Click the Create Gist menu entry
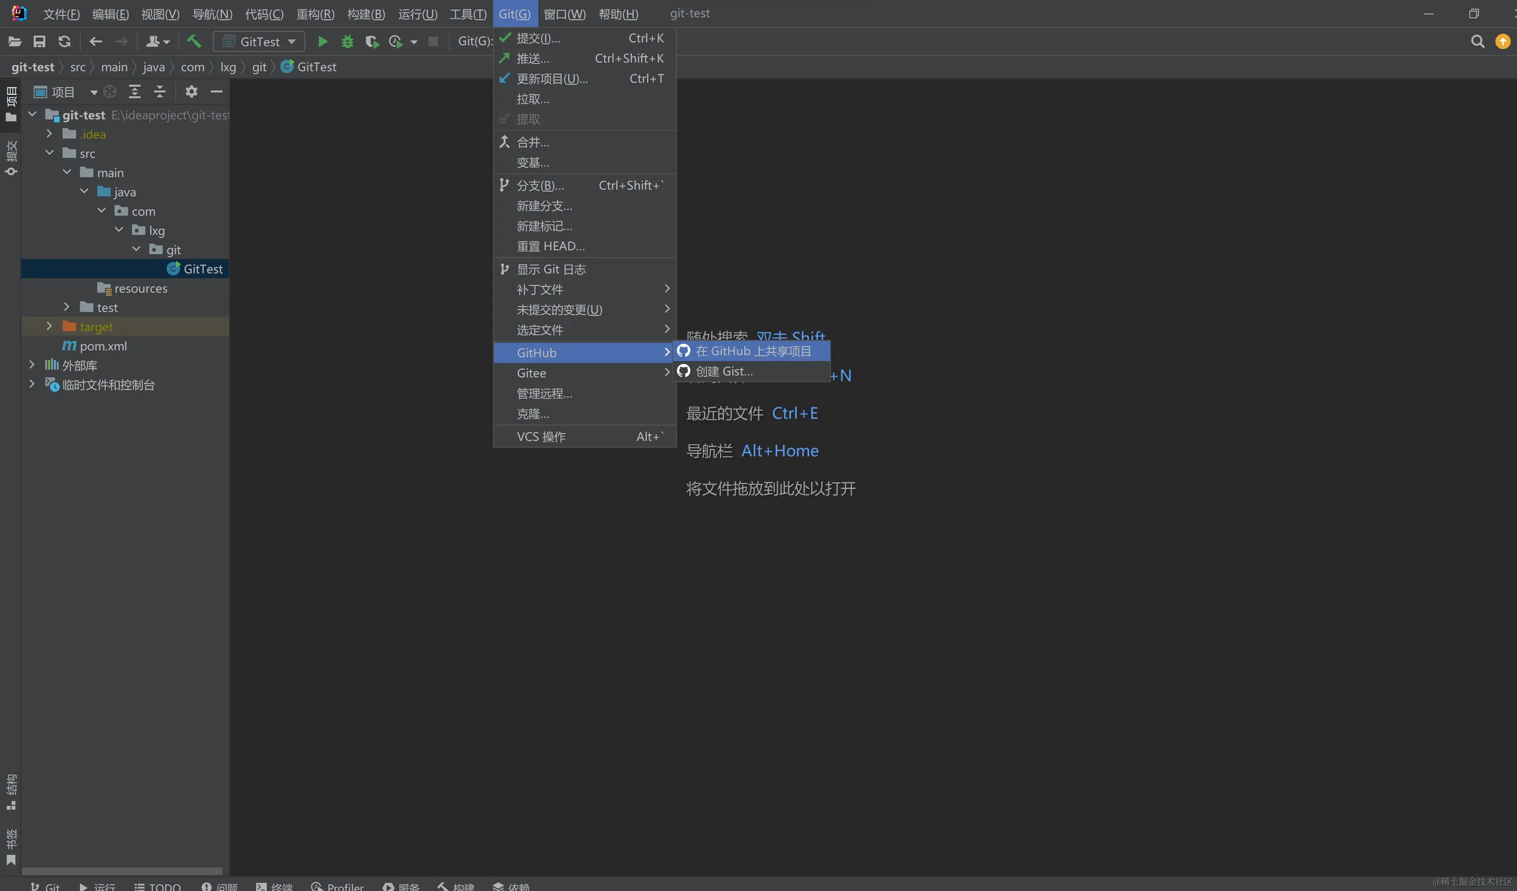This screenshot has width=1517, height=891. 723,371
